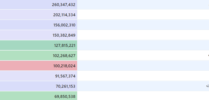This screenshot has height=100, width=209.
Task: Click the green cell showing 69,850,538
Action: coord(38,96)
